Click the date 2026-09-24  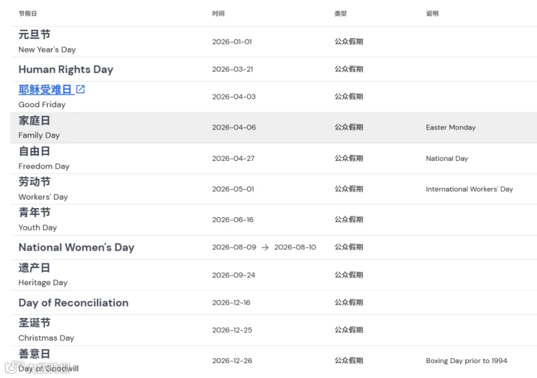click(x=233, y=275)
